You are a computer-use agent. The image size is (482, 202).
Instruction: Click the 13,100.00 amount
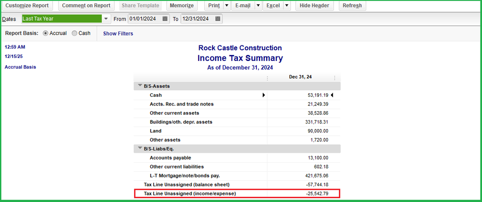pos(318,158)
